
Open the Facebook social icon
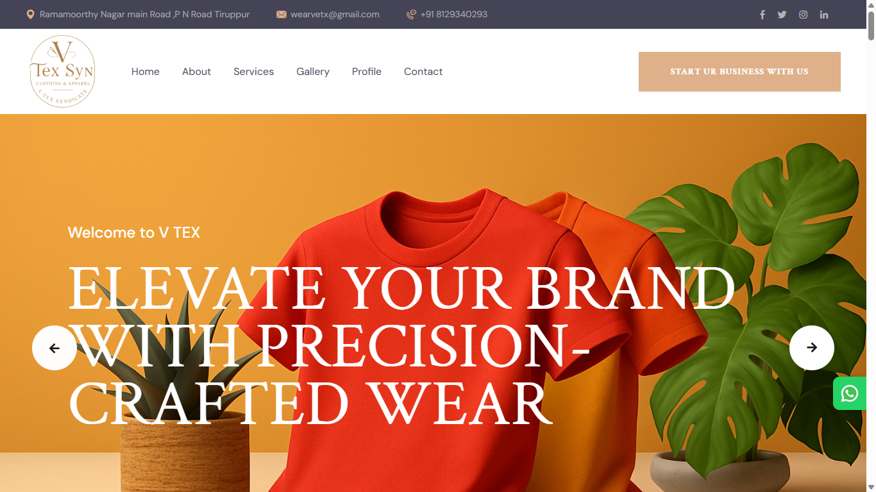(x=762, y=15)
